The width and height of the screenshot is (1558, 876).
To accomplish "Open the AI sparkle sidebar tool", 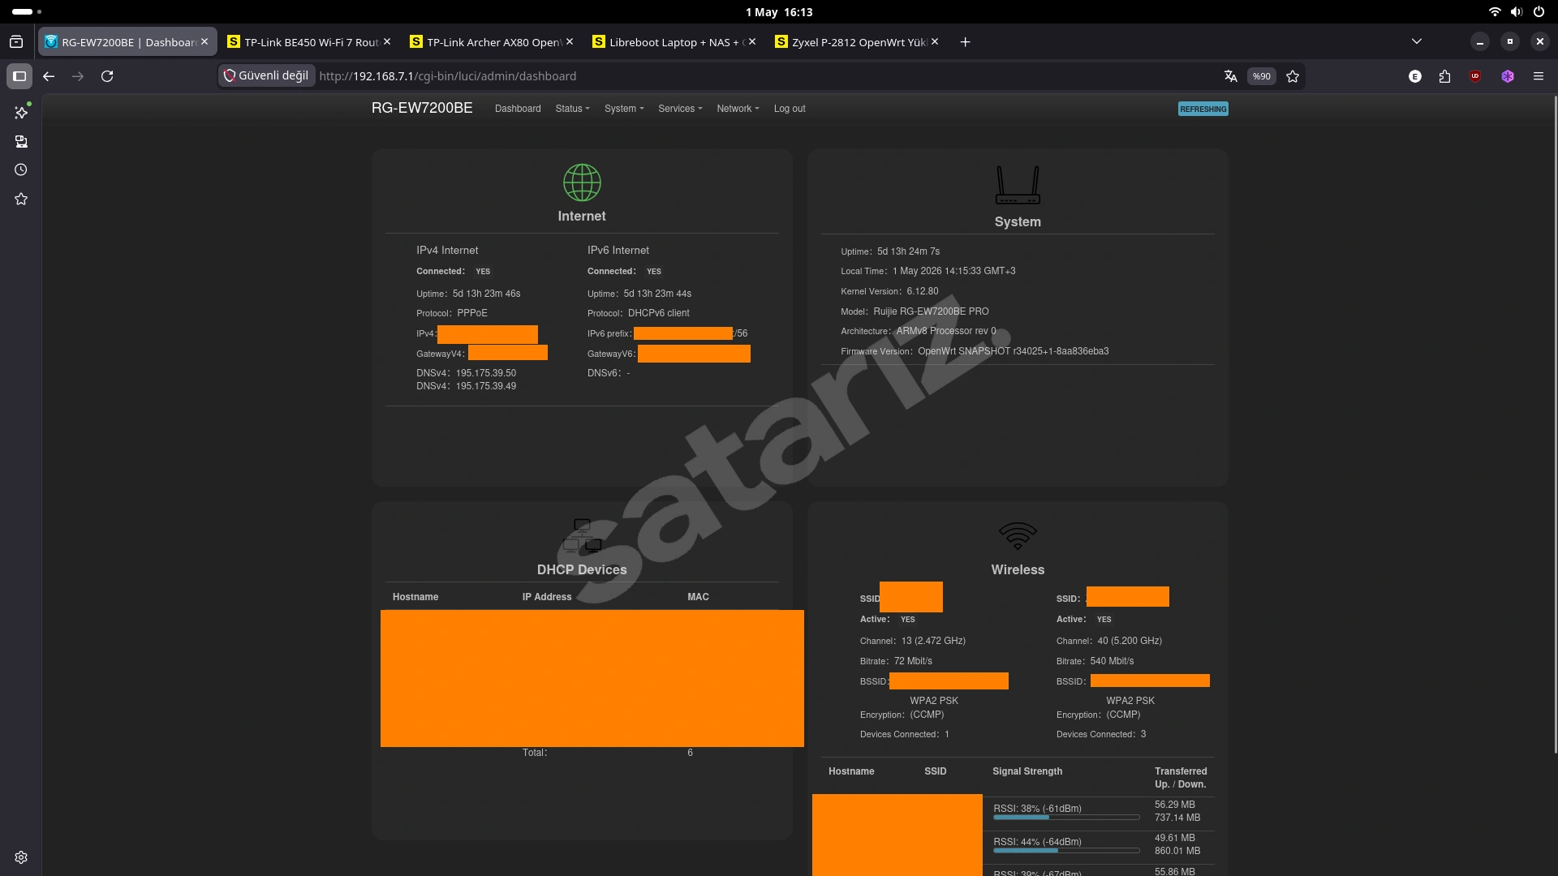I will click(x=21, y=113).
